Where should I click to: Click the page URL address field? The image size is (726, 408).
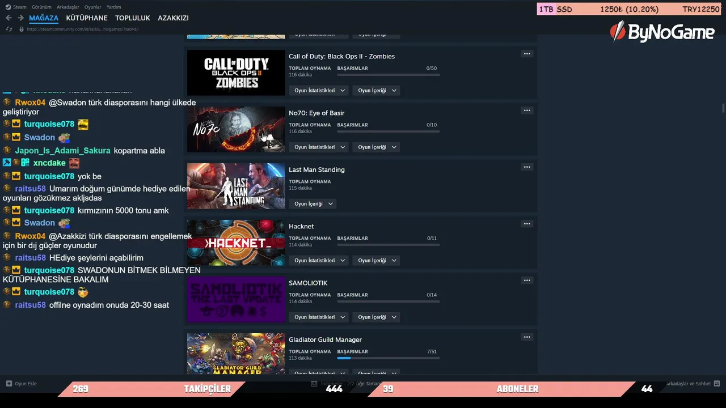[x=83, y=29]
